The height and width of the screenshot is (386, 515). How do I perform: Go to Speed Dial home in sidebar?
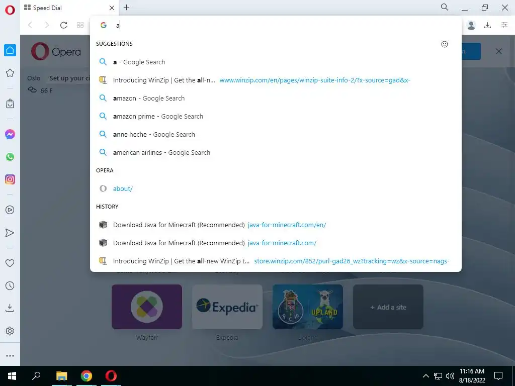pyautogui.click(x=10, y=50)
